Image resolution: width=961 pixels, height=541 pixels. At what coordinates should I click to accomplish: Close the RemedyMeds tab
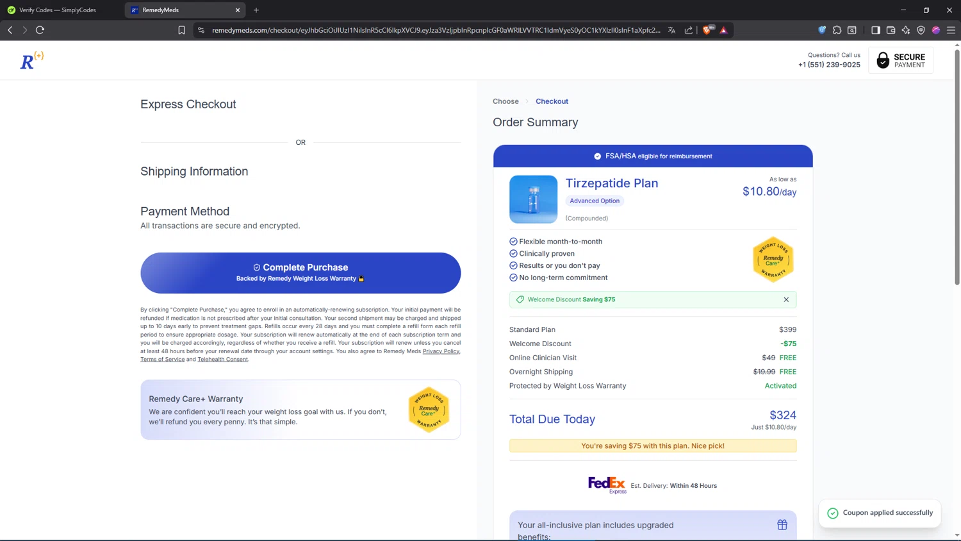pos(238,10)
